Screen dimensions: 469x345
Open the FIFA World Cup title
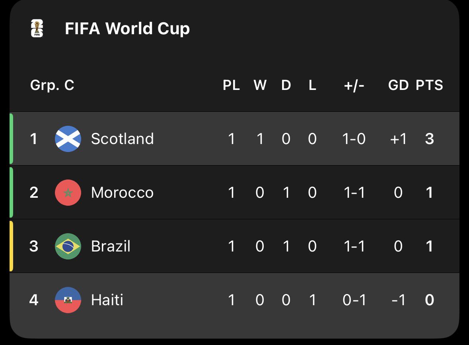click(x=127, y=29)
